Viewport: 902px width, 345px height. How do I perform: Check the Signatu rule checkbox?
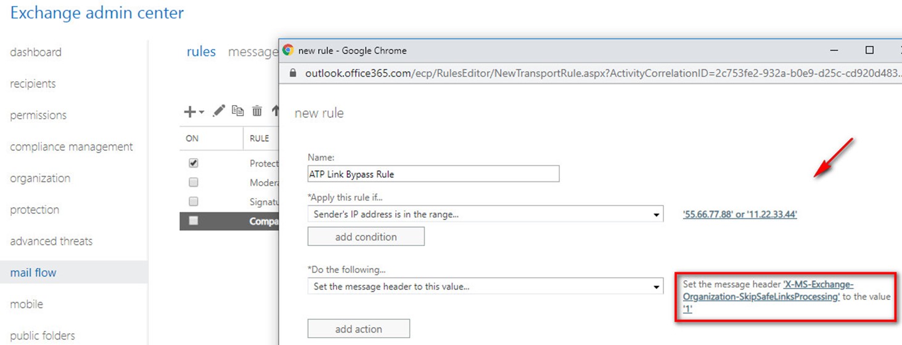(x=194, y=201)
